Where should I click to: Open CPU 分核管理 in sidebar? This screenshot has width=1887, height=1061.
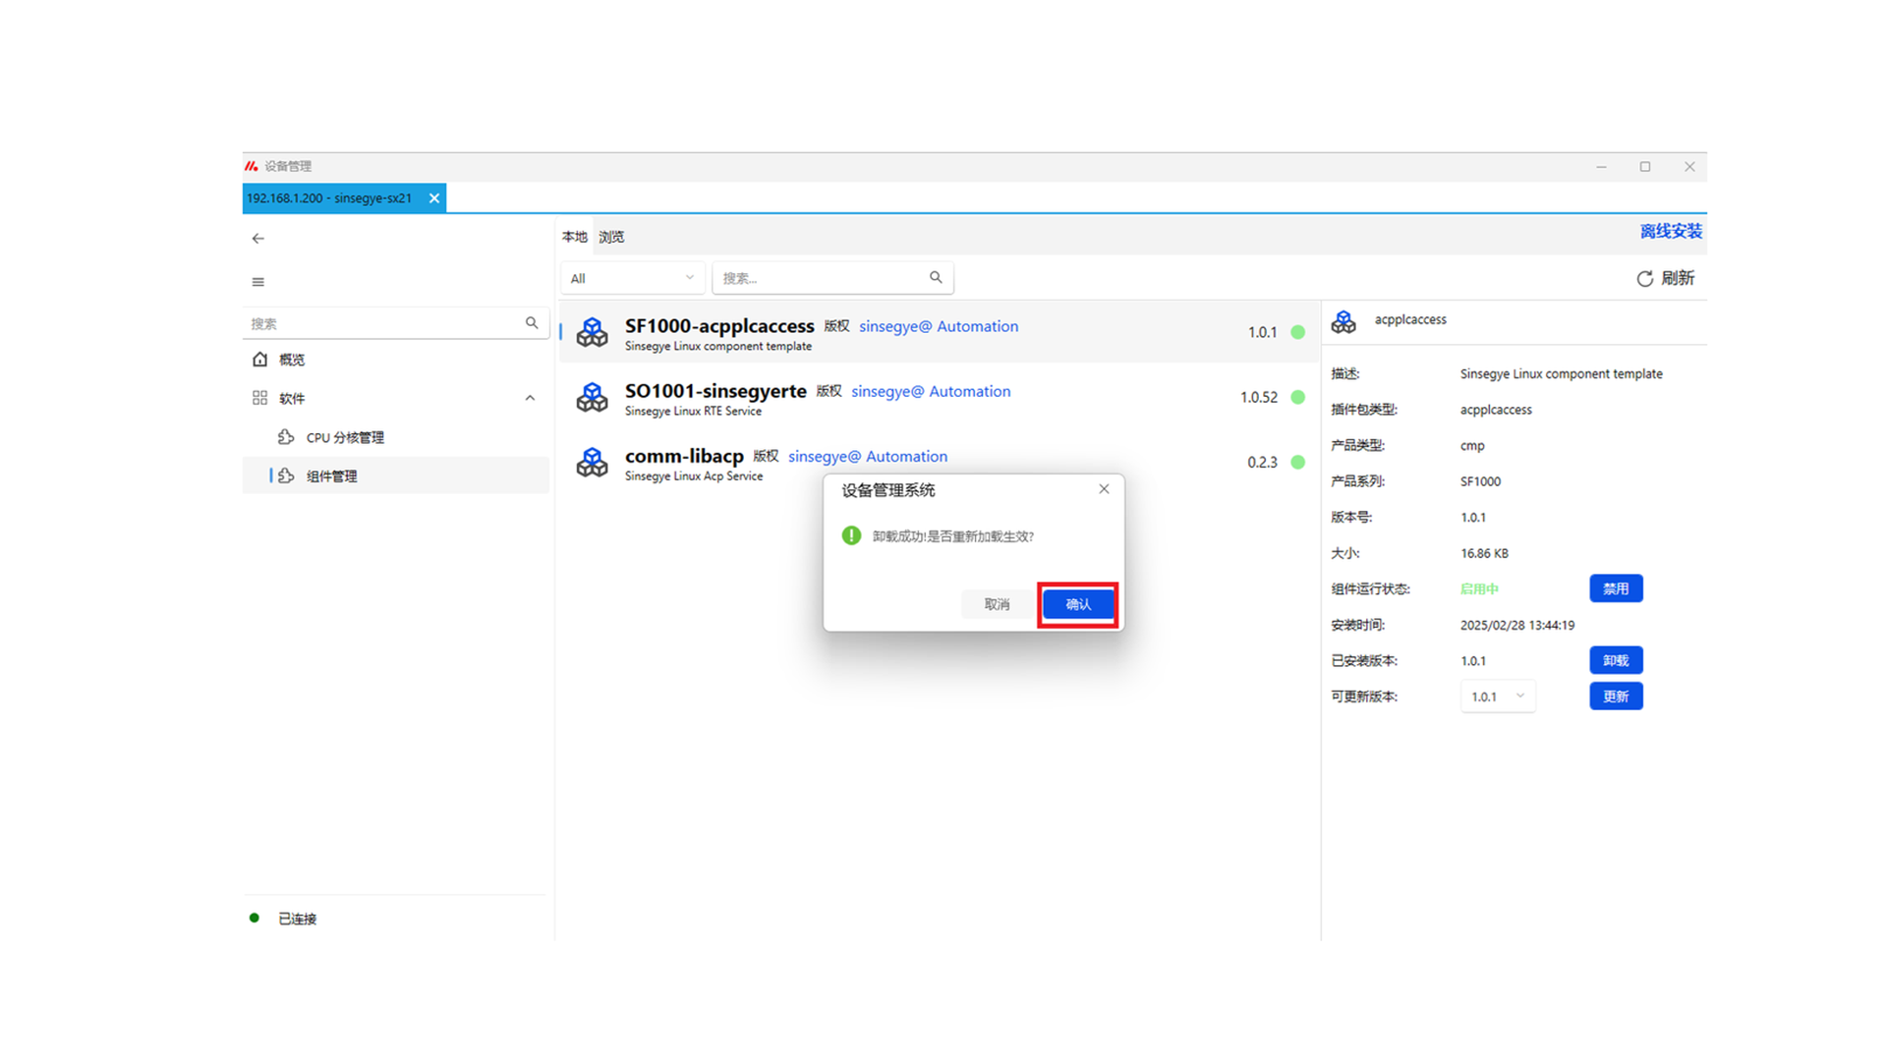(345, 437)
